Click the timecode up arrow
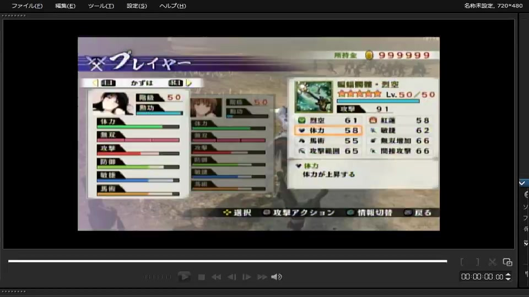The width and height of the screenshot is (529, 297). click(x=508, y=274)
